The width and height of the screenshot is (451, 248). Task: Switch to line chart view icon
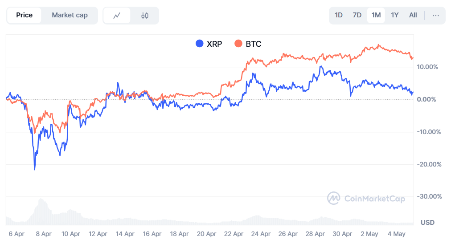pyautogui.click(x=117, y=16)
